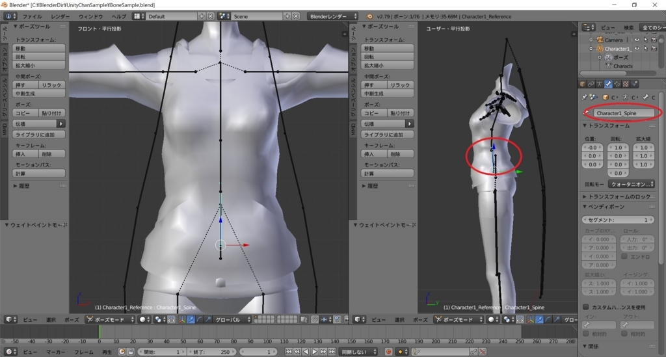This screenshot has height=357, width=666.
Task: Jump to timeline start frame
Action: pyautogui.click(x=288, y=352)
